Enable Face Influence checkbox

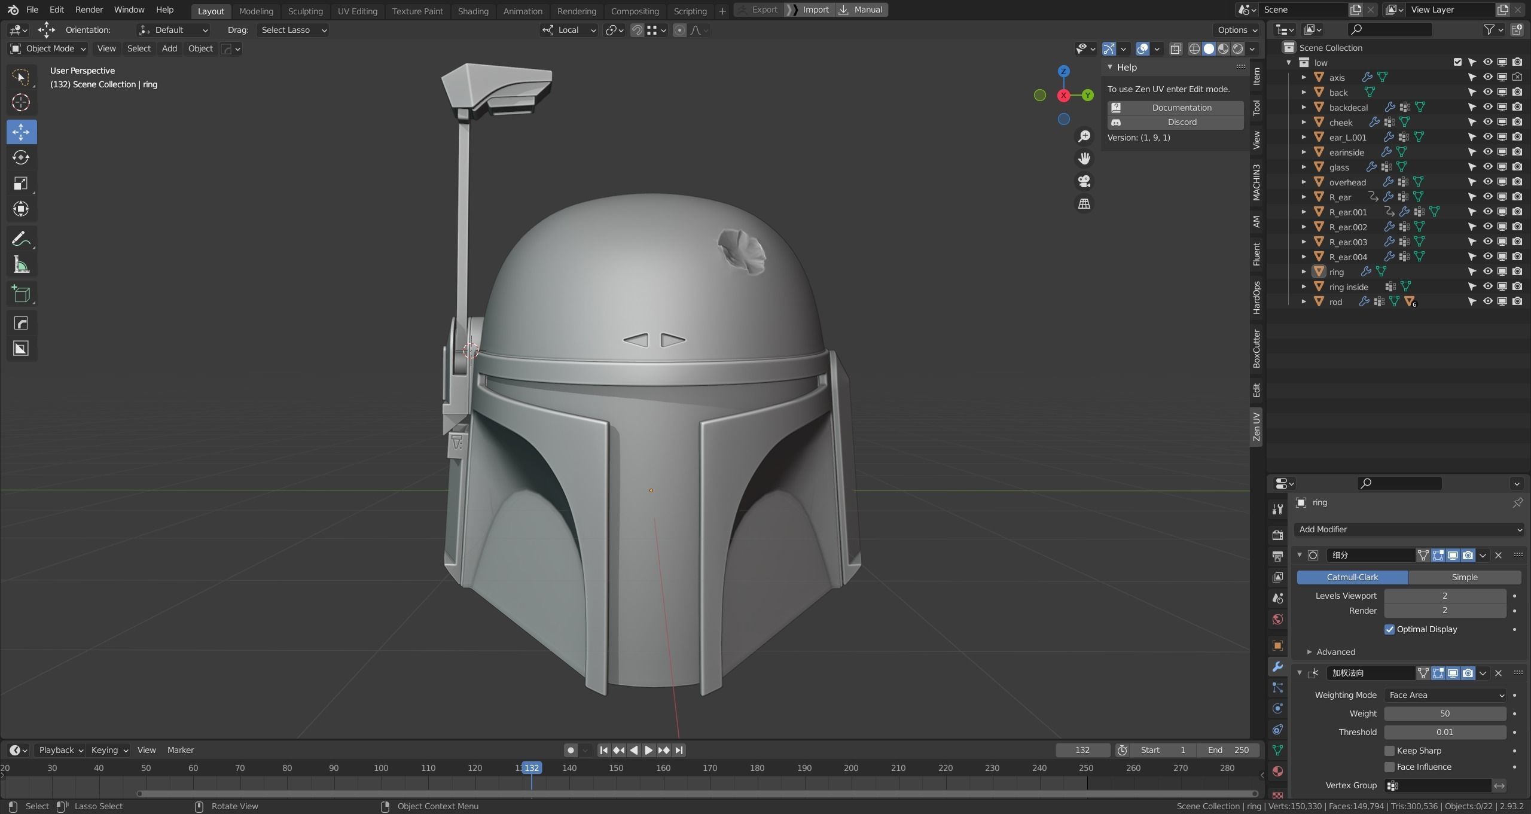[1389, 767]
